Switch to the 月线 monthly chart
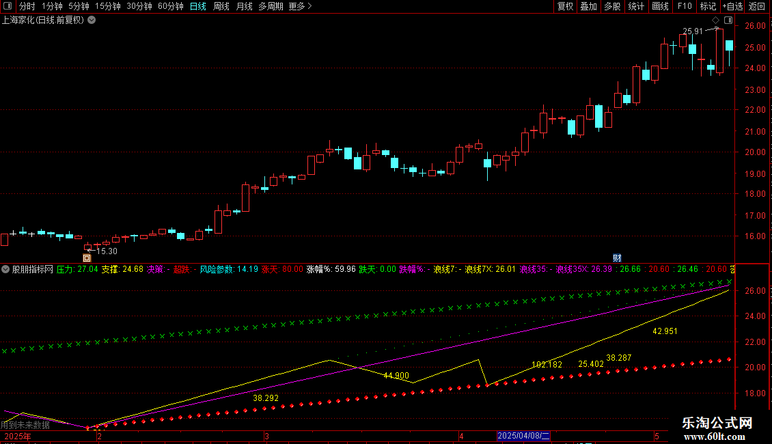The height and width of the screenshot is (444, 772). [x=244, y=6]
